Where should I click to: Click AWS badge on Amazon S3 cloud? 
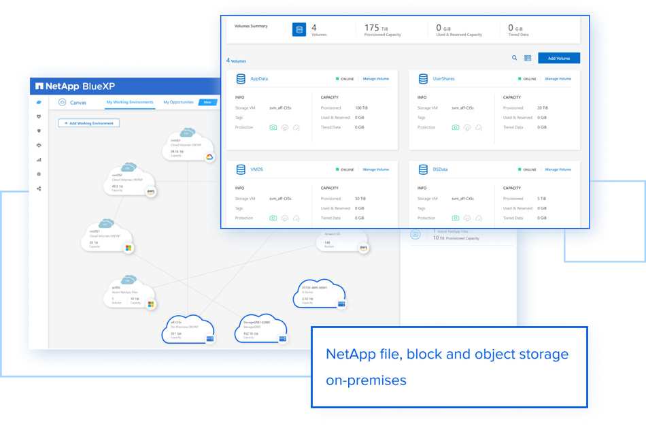click(x=363, y=248)
